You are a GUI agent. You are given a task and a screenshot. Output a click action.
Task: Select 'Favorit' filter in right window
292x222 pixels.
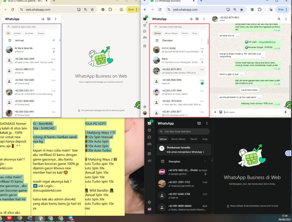click(185, 33)
